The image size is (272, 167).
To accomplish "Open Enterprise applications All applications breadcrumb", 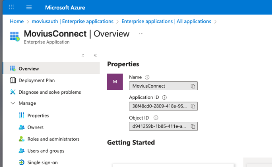I will pos(166,21).
